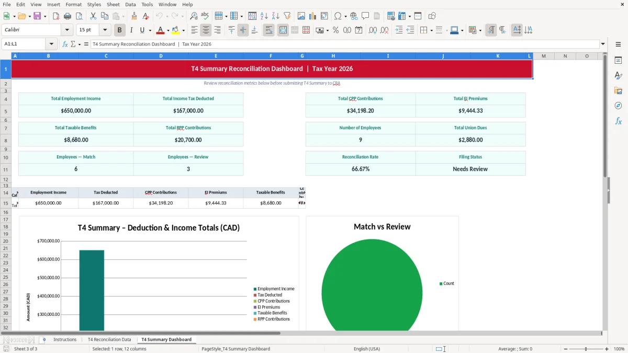
Task: Expand the formula bar
Action: [603, 44]
